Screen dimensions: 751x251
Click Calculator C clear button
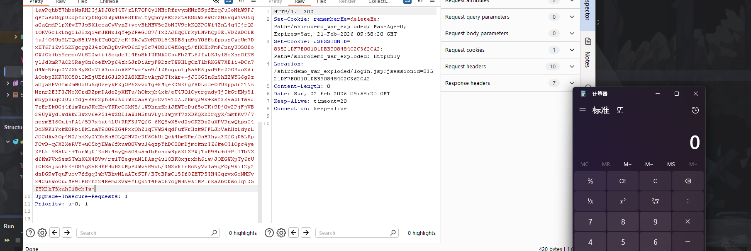pyautogui.click(x=655, y=181)
